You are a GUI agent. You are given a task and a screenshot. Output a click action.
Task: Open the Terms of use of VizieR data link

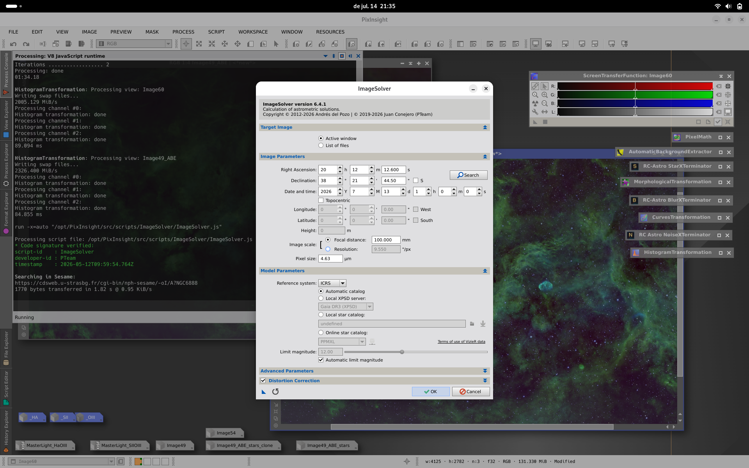(x=461, y=342)
